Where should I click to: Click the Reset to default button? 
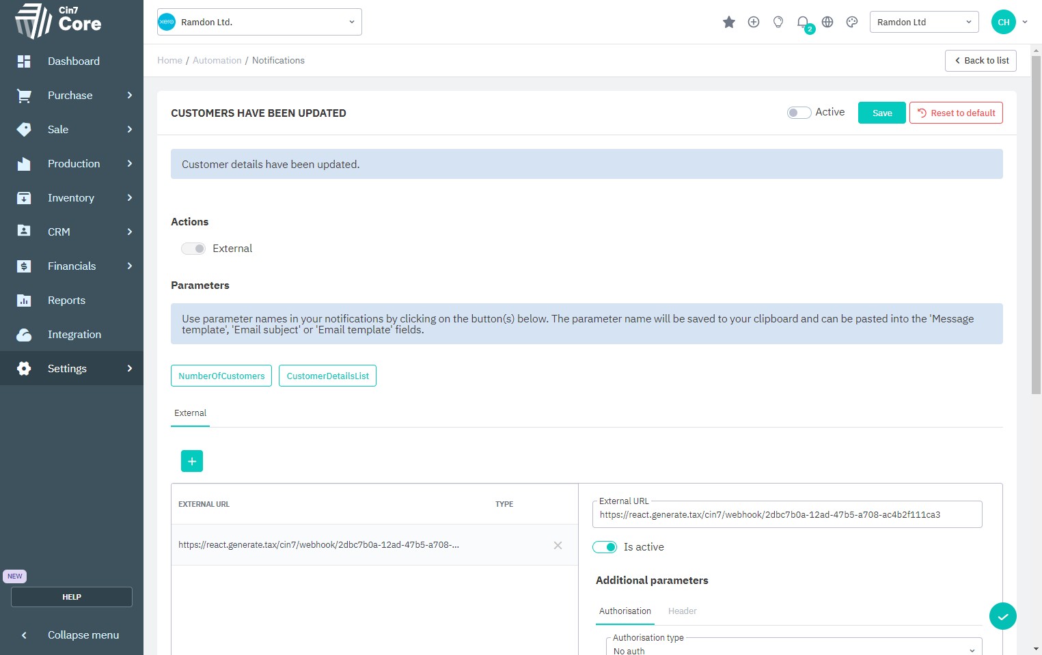pos(955,113)
